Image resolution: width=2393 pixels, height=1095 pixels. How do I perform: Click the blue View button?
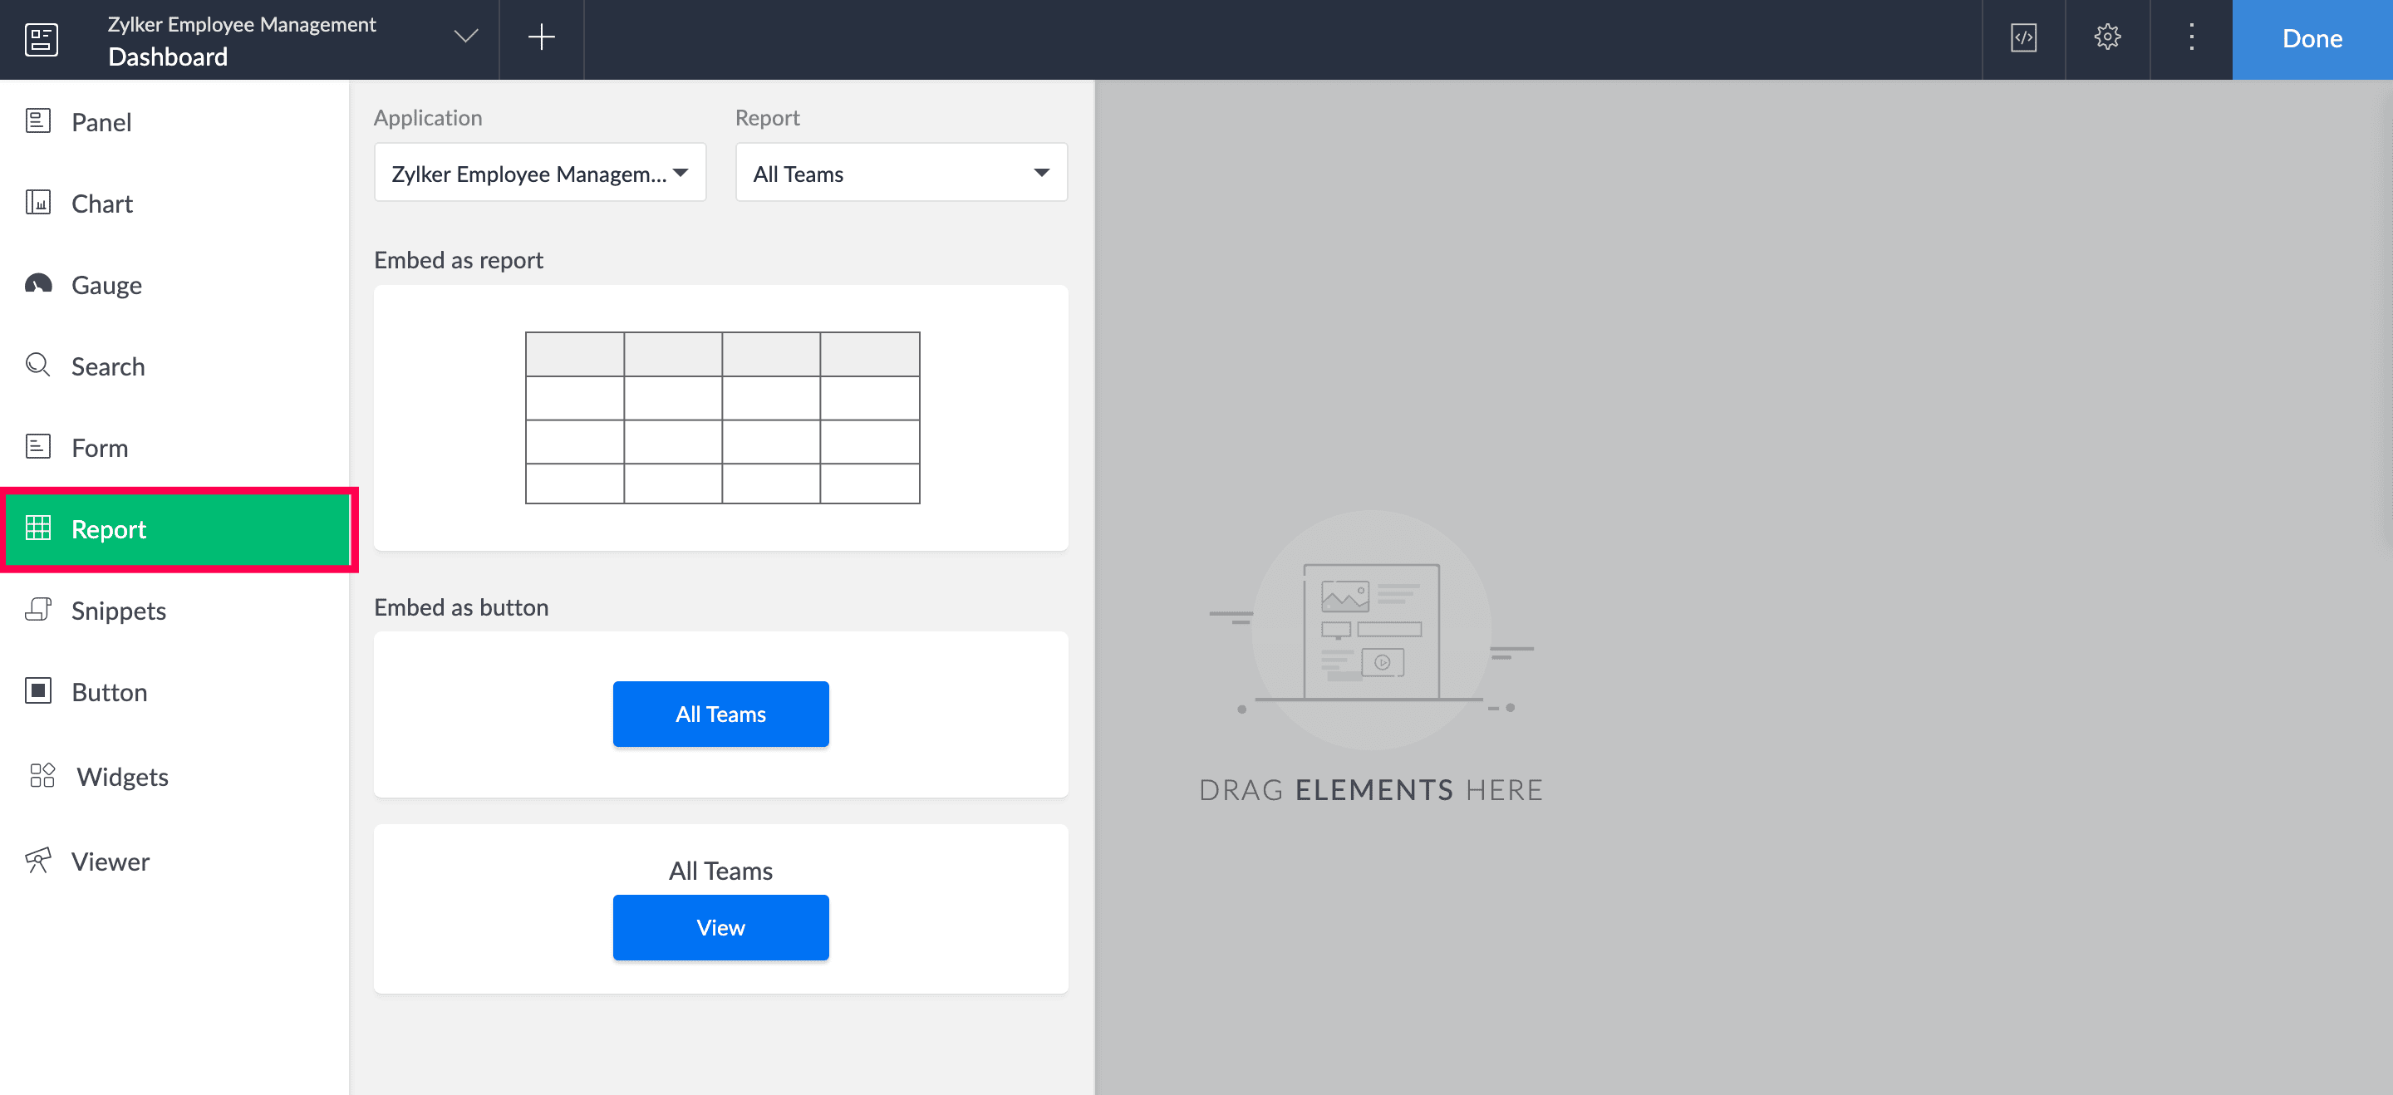(720, 927)
